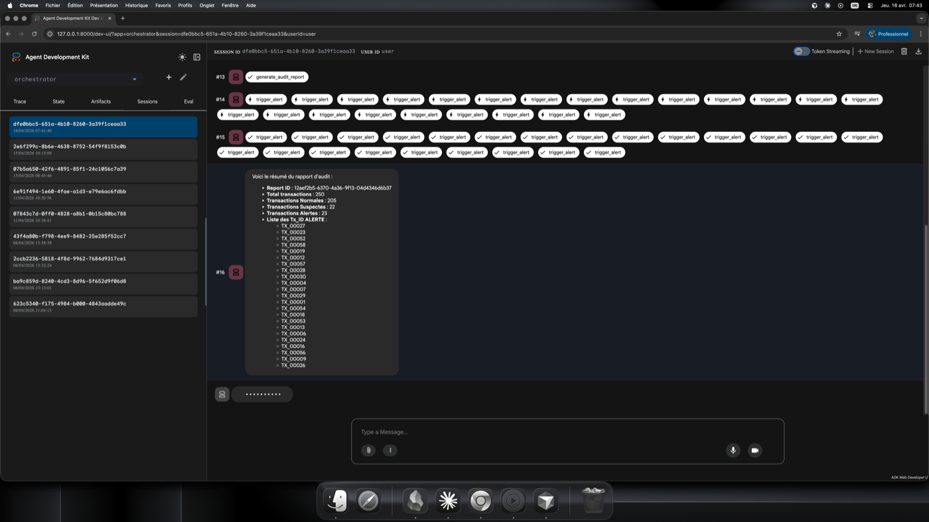Click the Chrome back arrow
The width and height of the screenshot is (929, 522).
[x=8, y=34]
